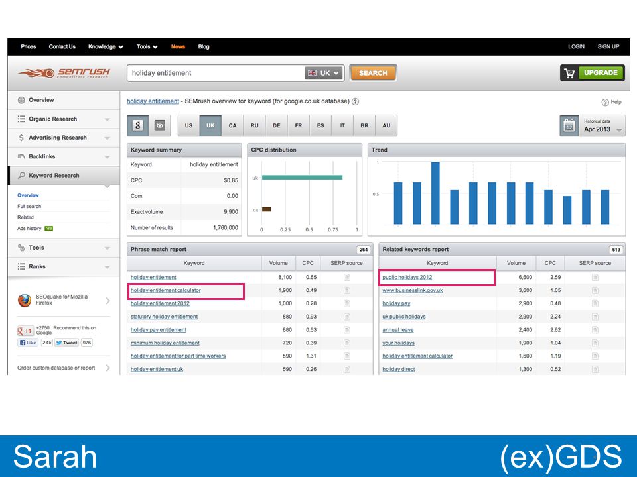Click the Facebook Like button
This screenshot has width=637, height=477.
(28, 343)
